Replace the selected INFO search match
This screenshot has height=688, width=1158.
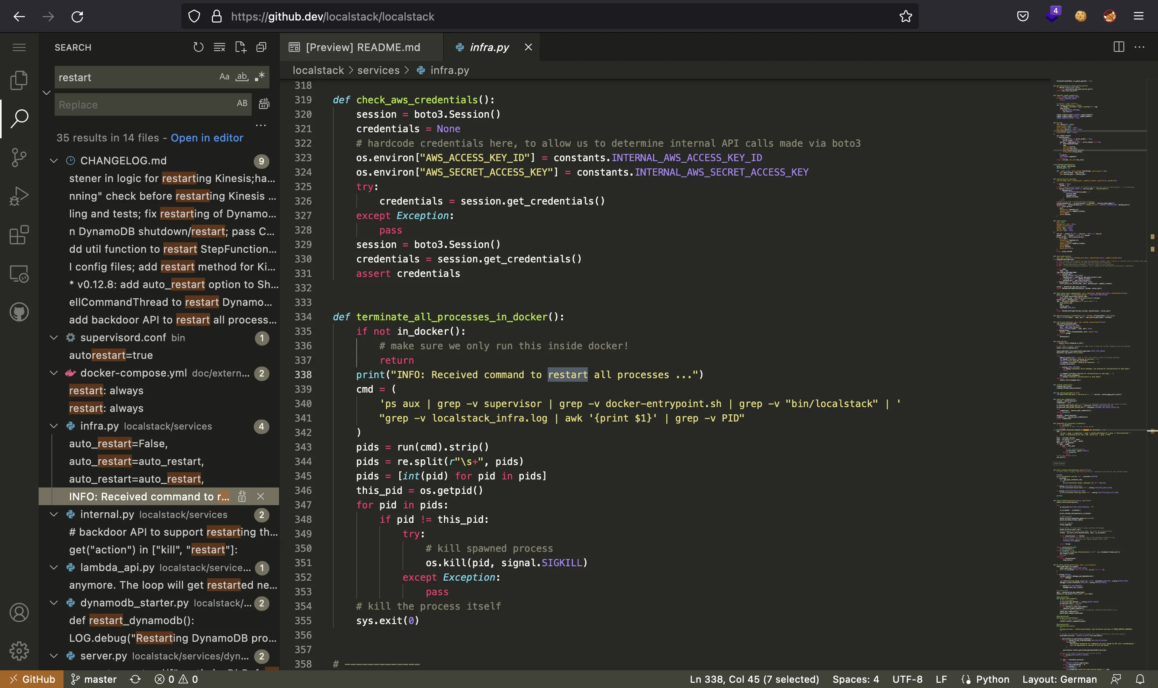(x=242, y=497)
